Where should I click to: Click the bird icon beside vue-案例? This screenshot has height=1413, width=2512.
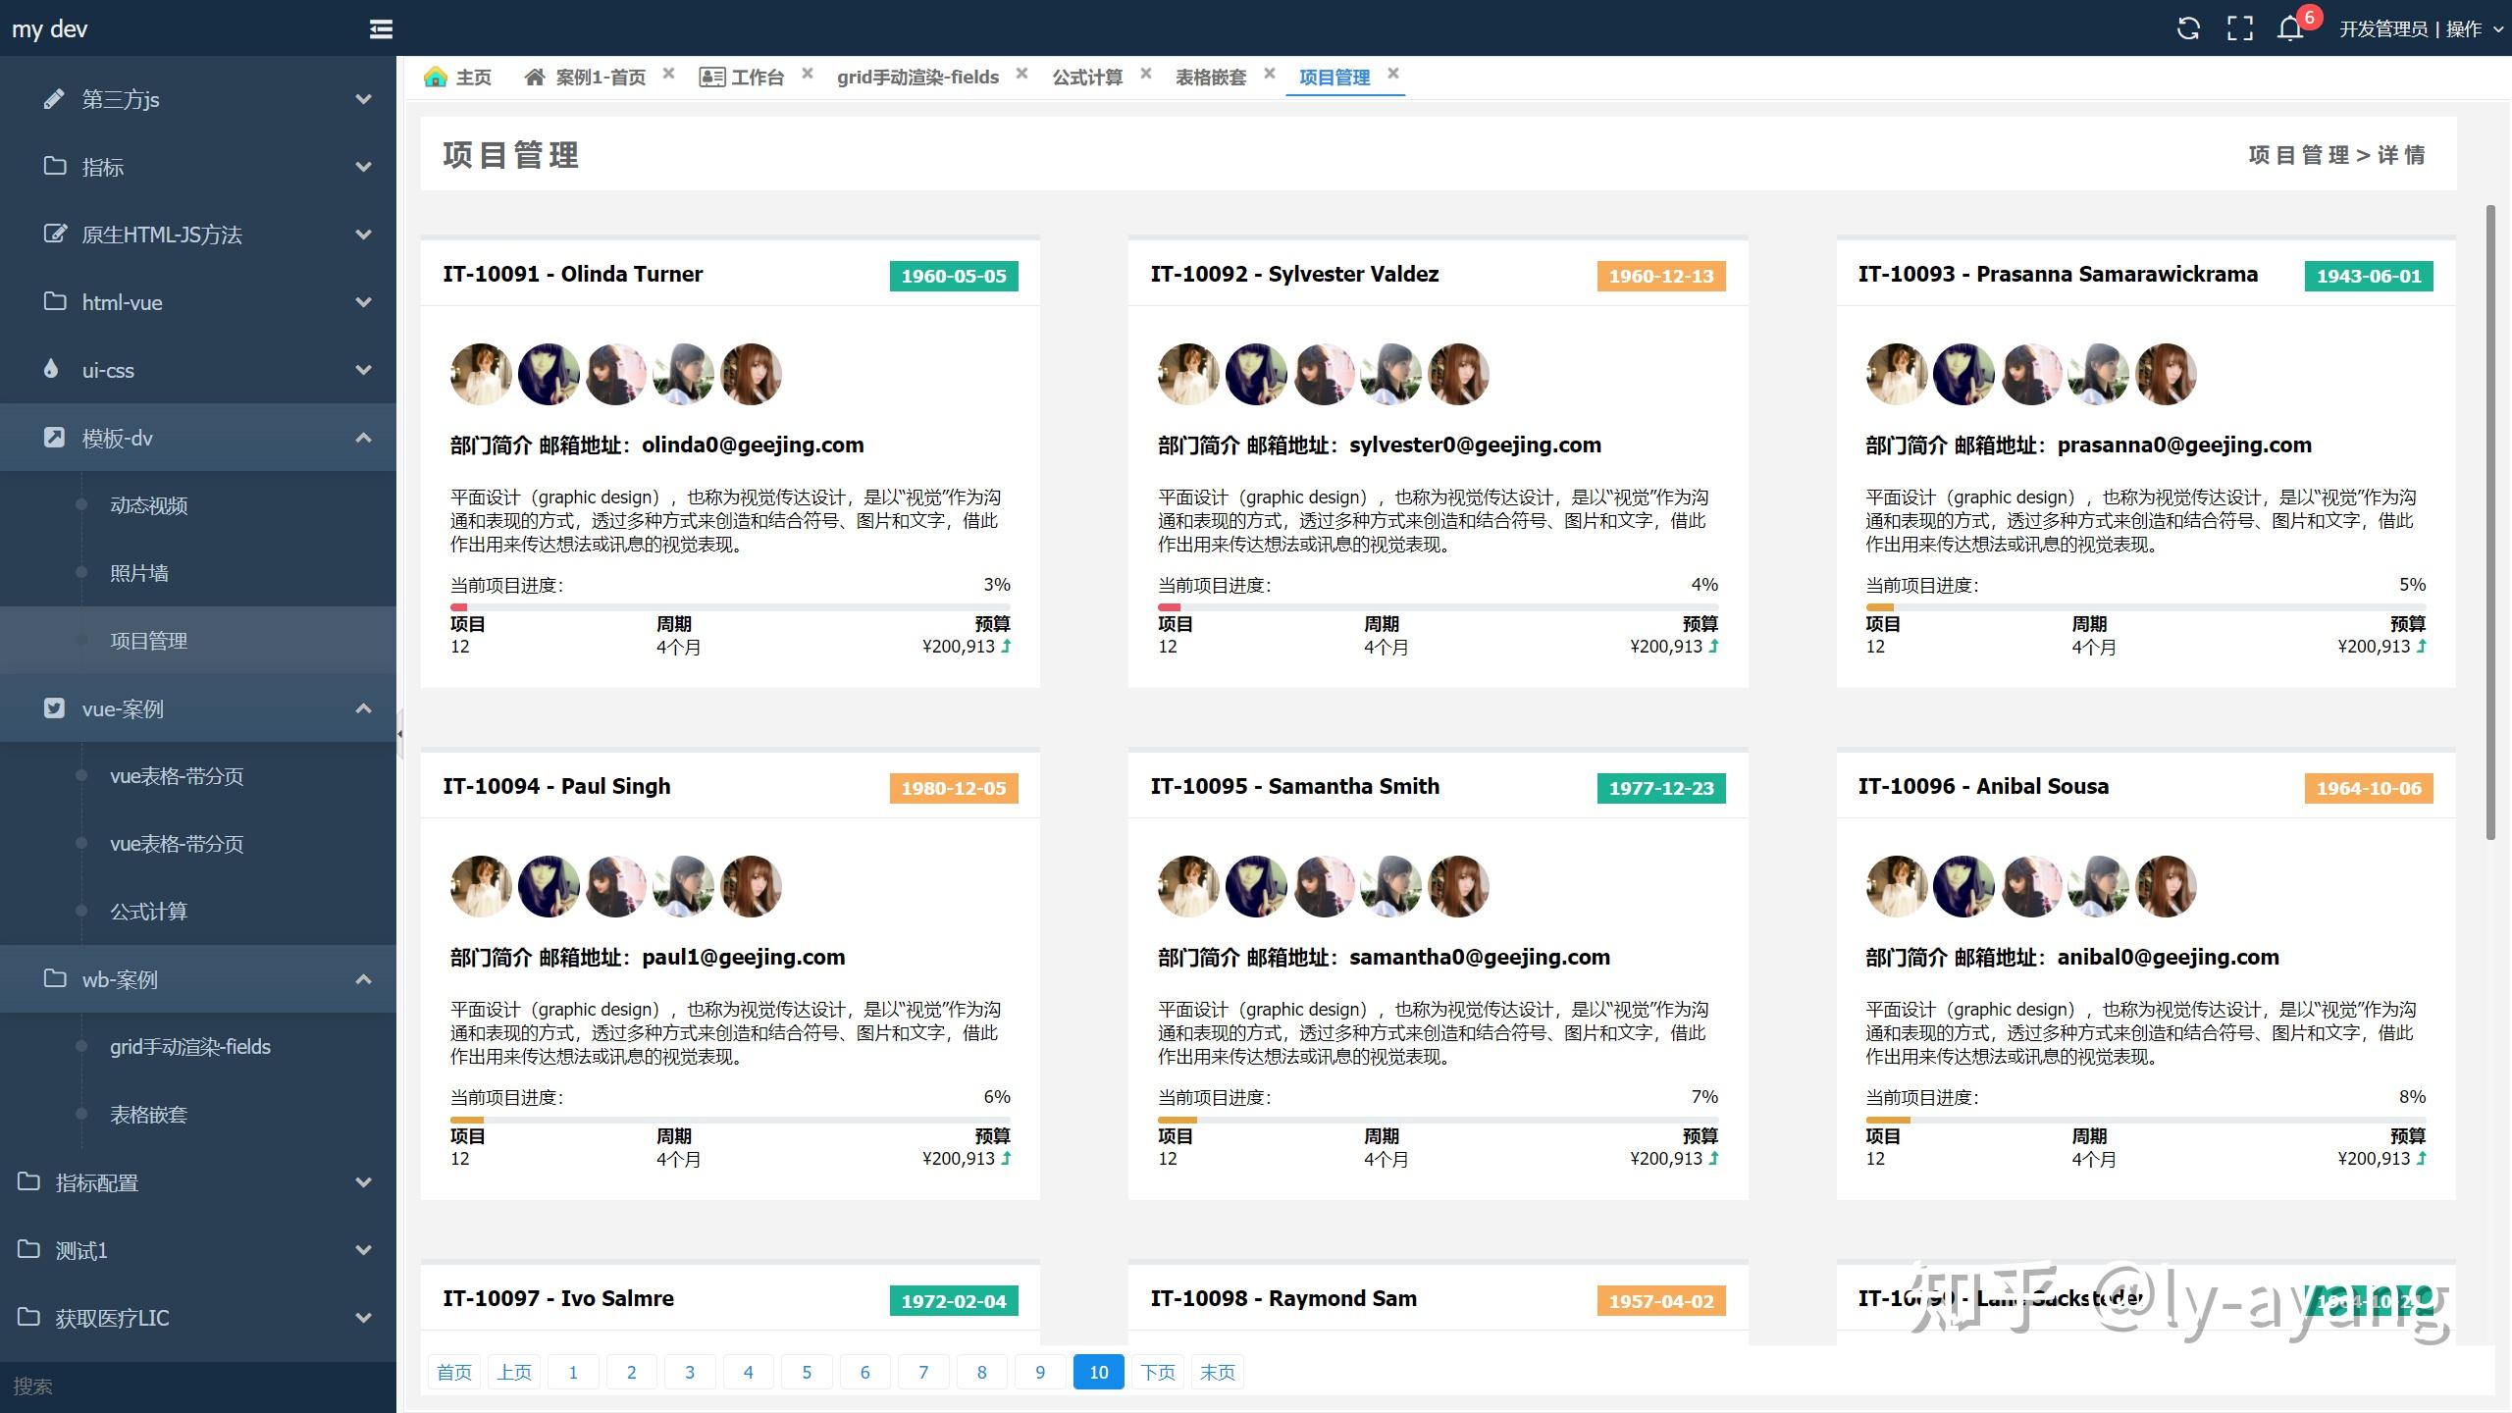55,707
